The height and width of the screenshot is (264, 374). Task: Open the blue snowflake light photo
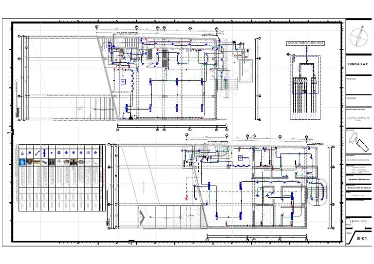pos(22,162)
